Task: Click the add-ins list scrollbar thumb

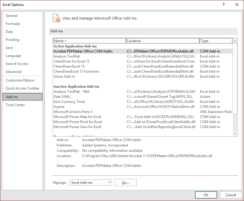Action: [235, 79]
